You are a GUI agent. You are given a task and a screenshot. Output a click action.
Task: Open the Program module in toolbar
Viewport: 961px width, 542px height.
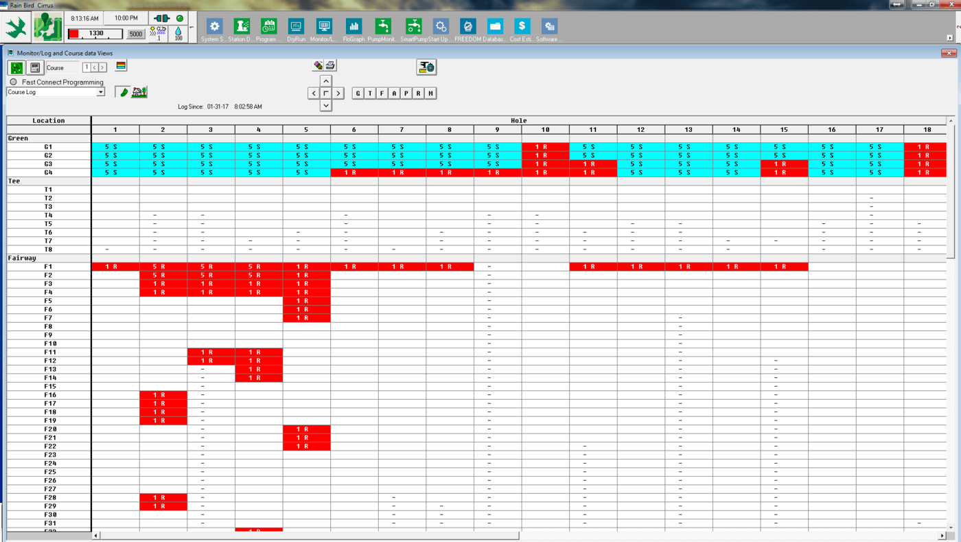[x=268, y=27]
